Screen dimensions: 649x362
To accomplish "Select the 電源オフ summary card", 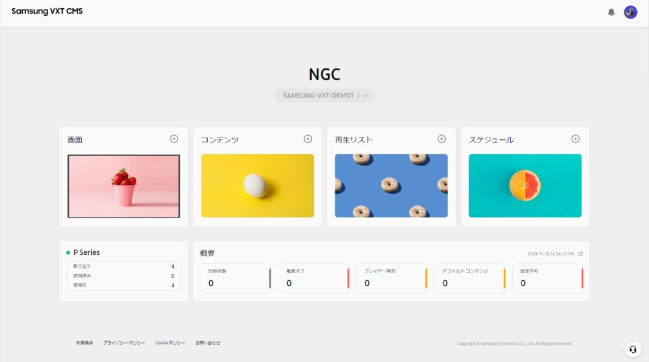I will coord(313,278).
